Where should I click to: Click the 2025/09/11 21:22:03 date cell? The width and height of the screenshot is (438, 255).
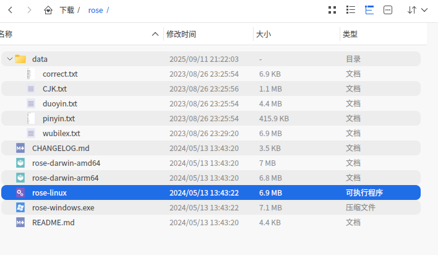pos(204,59)
